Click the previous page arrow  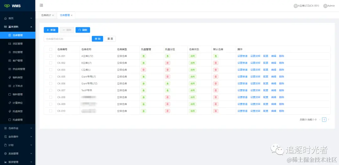320,120
